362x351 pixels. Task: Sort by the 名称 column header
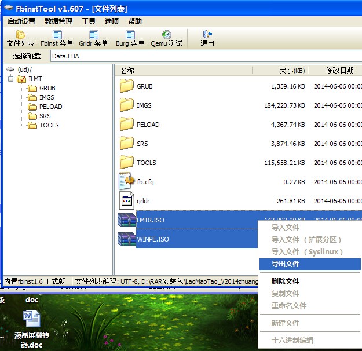[184, 71]
